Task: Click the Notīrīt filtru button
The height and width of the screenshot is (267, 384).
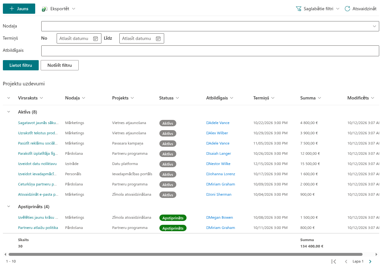Action: (60, 65)
